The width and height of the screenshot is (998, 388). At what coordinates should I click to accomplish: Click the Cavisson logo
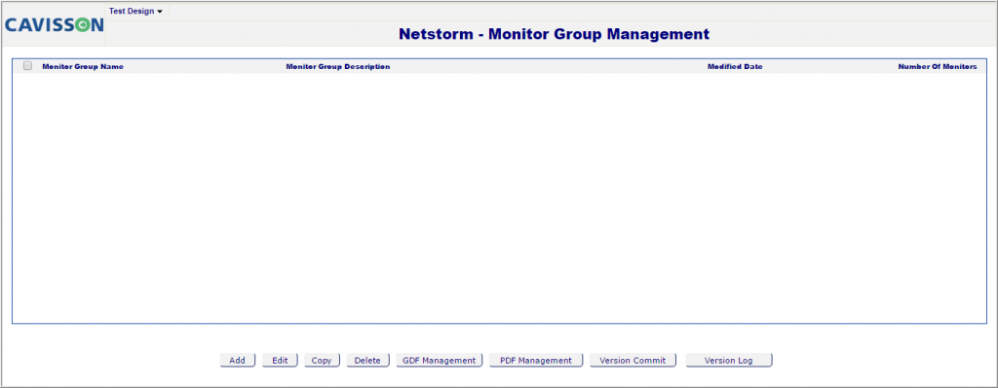[55, 24]
